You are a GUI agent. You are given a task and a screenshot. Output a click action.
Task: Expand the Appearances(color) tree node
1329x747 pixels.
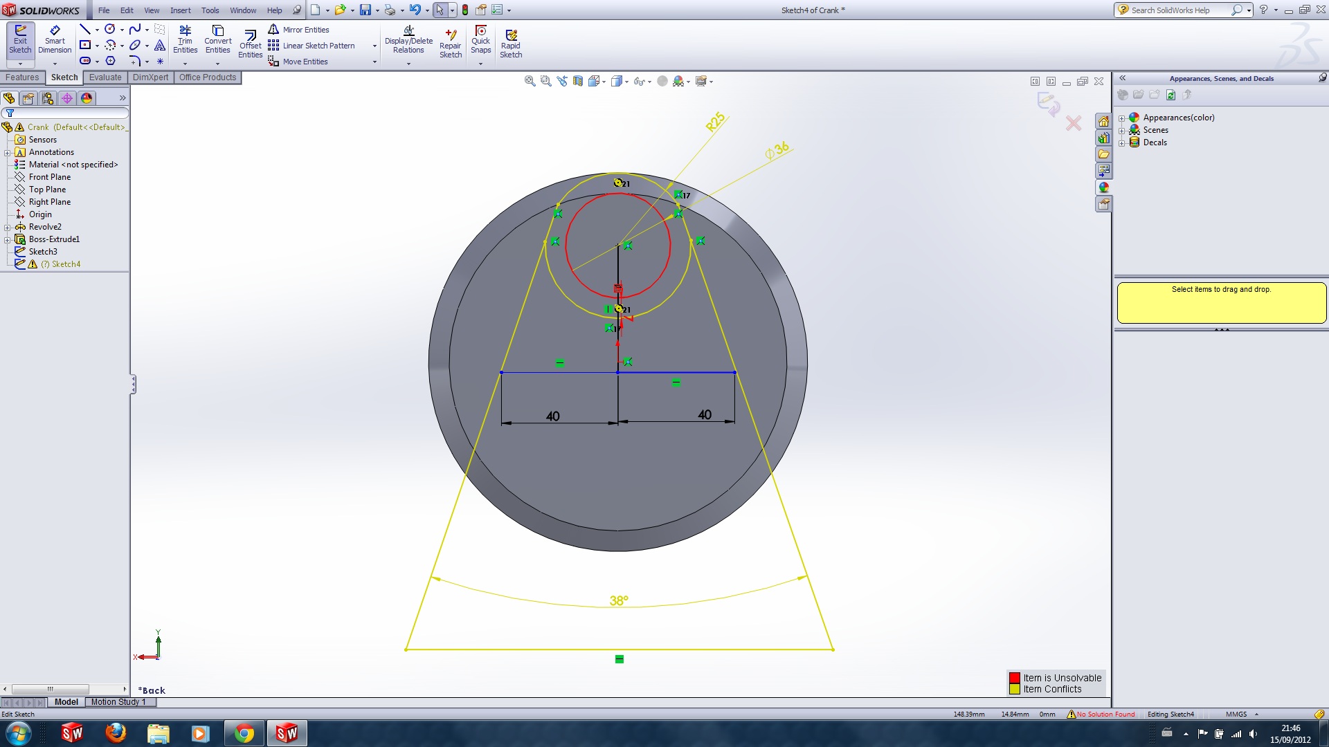coord(1121,118)
